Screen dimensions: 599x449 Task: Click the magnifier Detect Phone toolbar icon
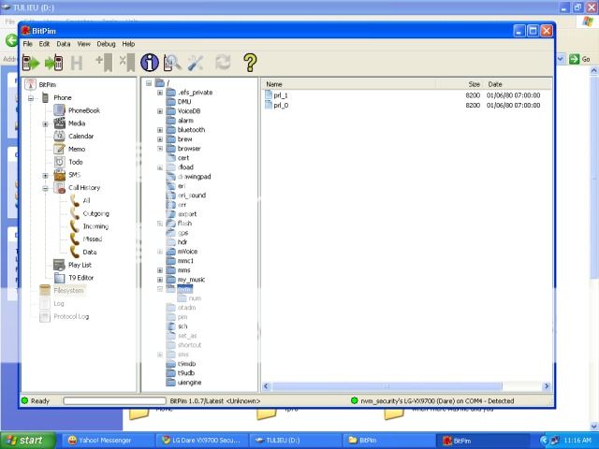172,63
